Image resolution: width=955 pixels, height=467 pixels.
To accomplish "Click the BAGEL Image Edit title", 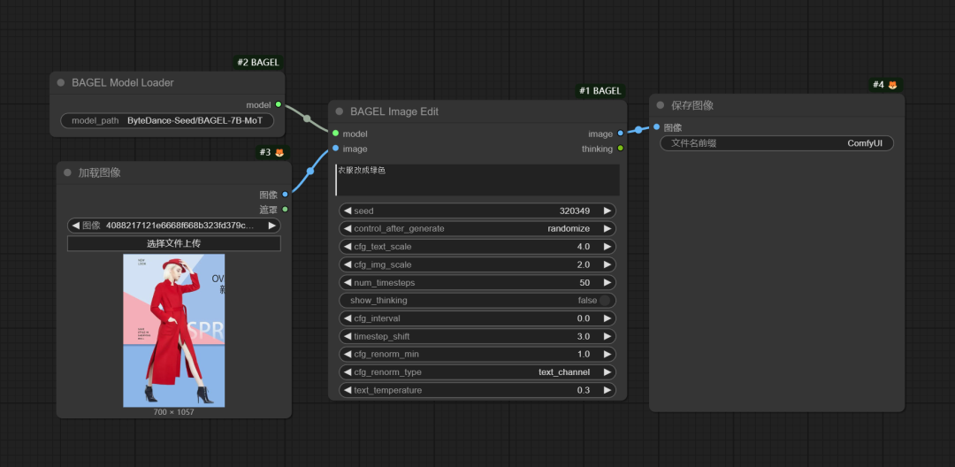I will (394, 111).
